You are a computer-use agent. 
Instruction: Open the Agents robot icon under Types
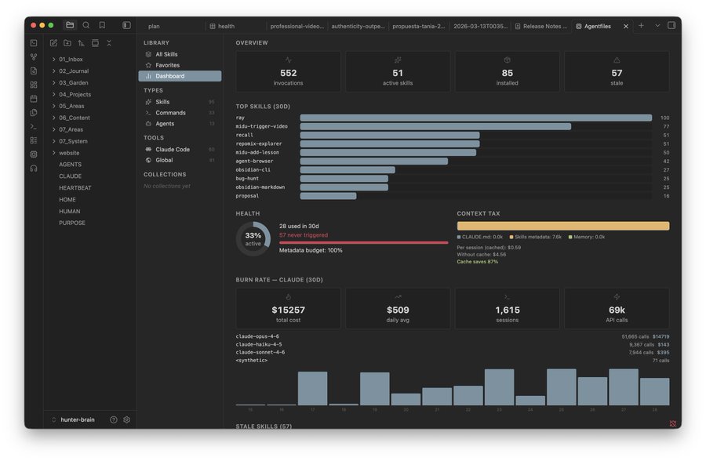(147, 124)
